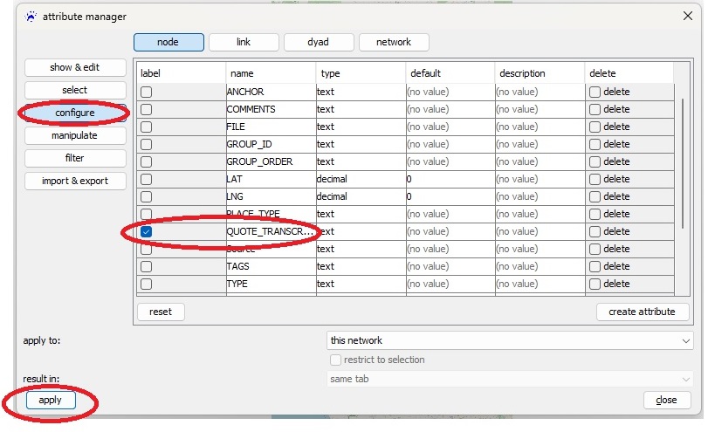Viewport: 715px width, 432px height.
Task: Tick the delete checkbox for LAT
Action: [x=595, y=179]
